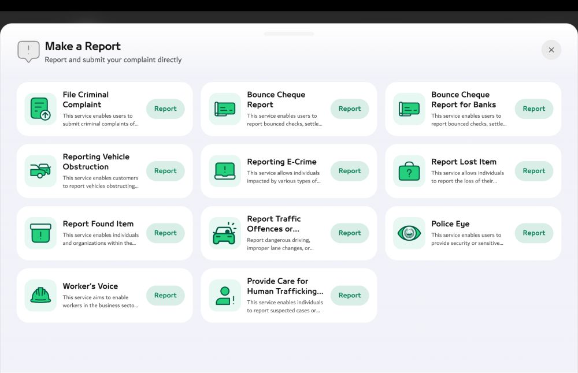Select the Reporting E-Crime title text
578x373 pixels.
click(x=281, y=162)
